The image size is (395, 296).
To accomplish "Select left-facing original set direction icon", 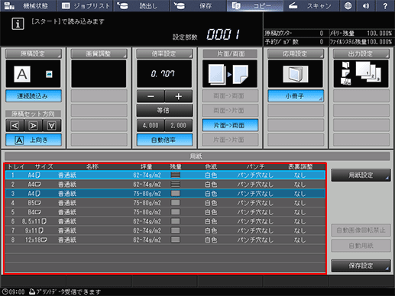I will click(15, 125).
